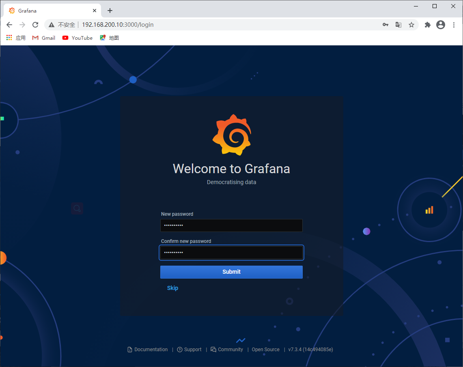Click the Skip link

[172, 288]
